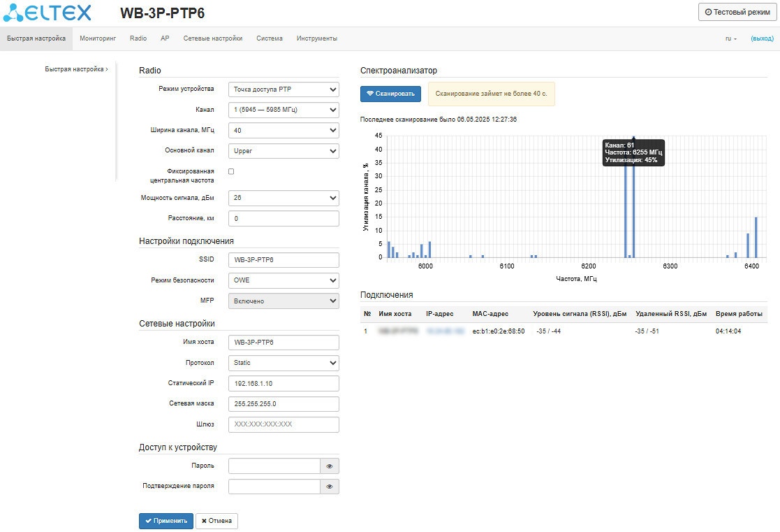The image size is (780, 532).
Task: Enable Фиксированная центральная частота checkbox
Action: tap(232, 171)
